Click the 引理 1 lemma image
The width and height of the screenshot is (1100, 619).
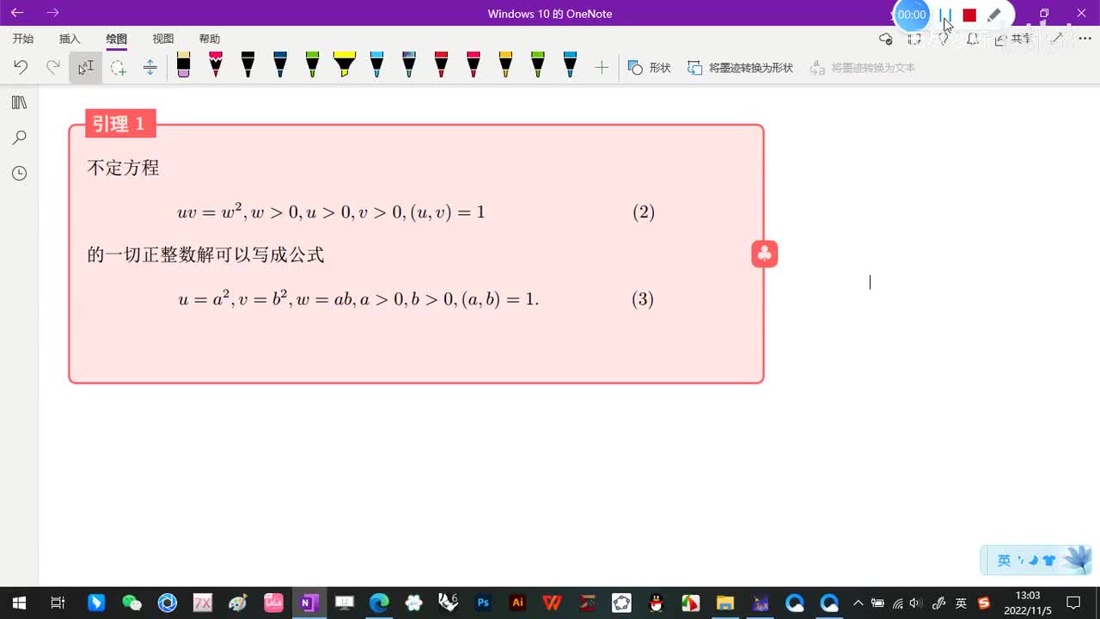416,247
